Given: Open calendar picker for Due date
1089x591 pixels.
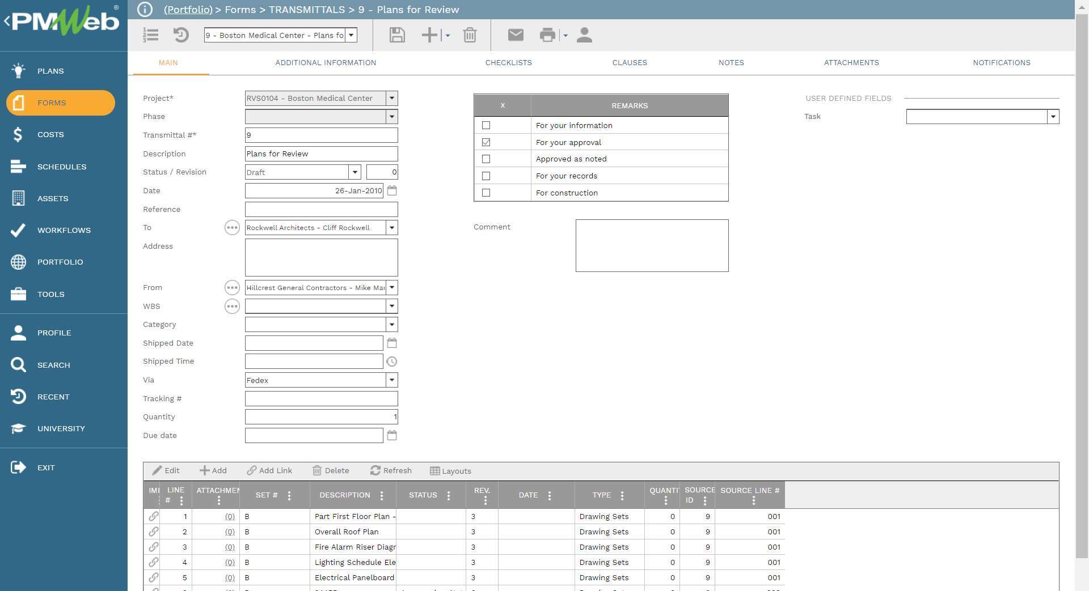Looking at the screenshot, I should coord(392,436).
